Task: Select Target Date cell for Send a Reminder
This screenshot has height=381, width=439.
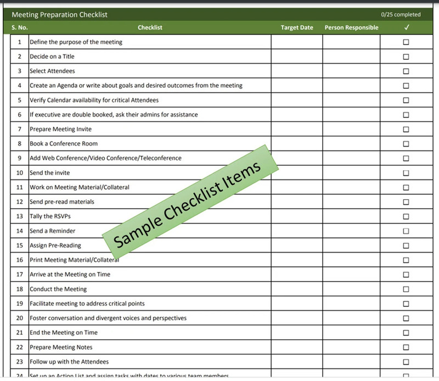Action: click(297, 231)
